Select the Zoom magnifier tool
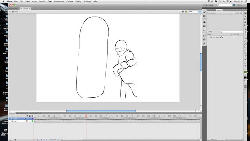Viewport: 250px width, 141px height. click(x=245, y=66)
